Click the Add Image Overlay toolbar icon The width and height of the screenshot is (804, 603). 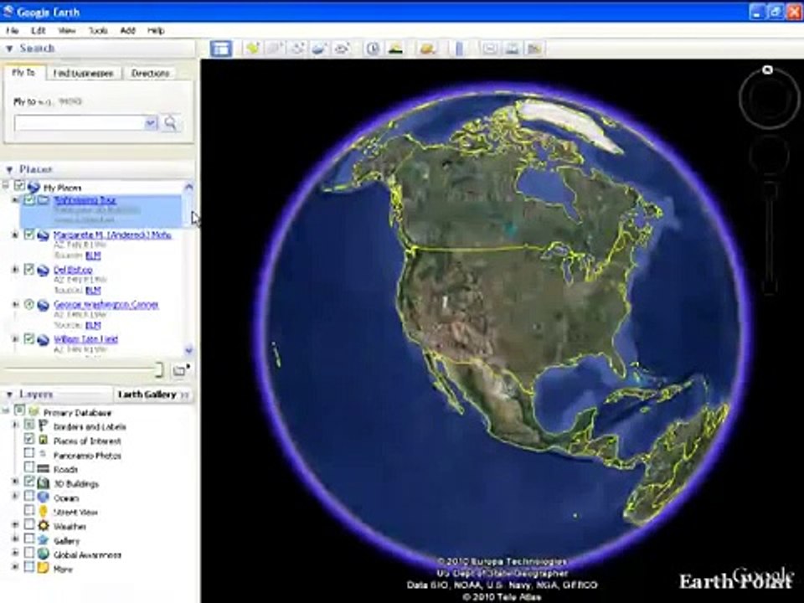tap(319, 49)
